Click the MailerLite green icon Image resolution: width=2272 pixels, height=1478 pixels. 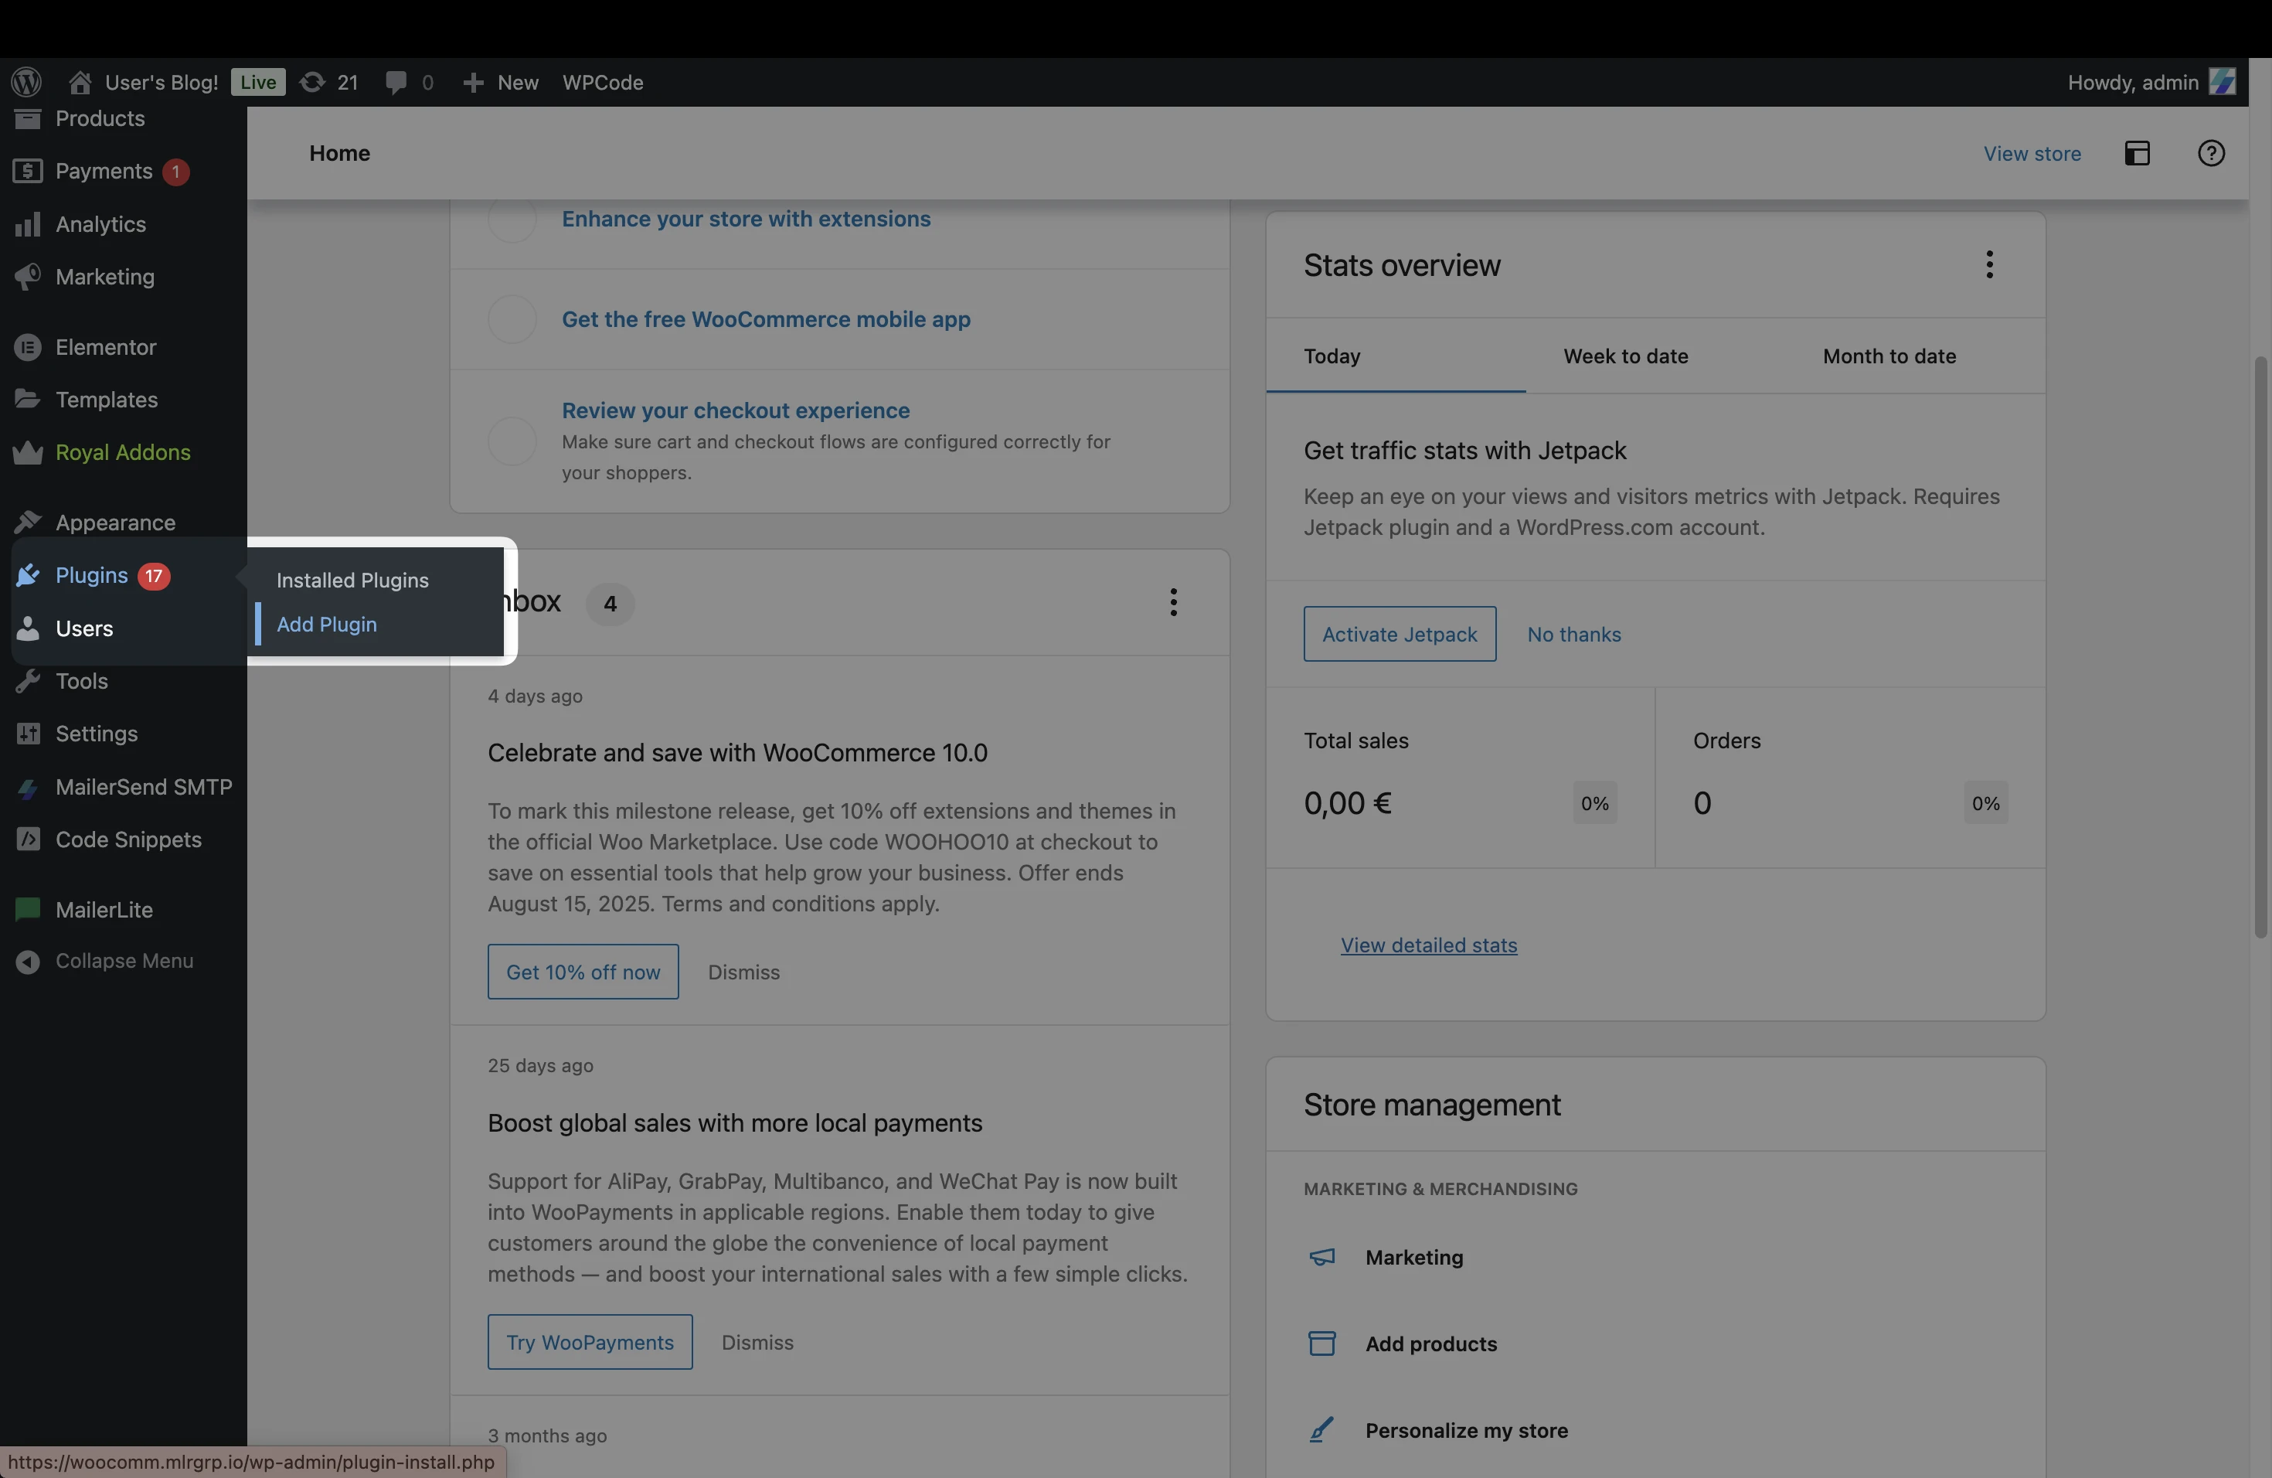click(x=28, y=909)
